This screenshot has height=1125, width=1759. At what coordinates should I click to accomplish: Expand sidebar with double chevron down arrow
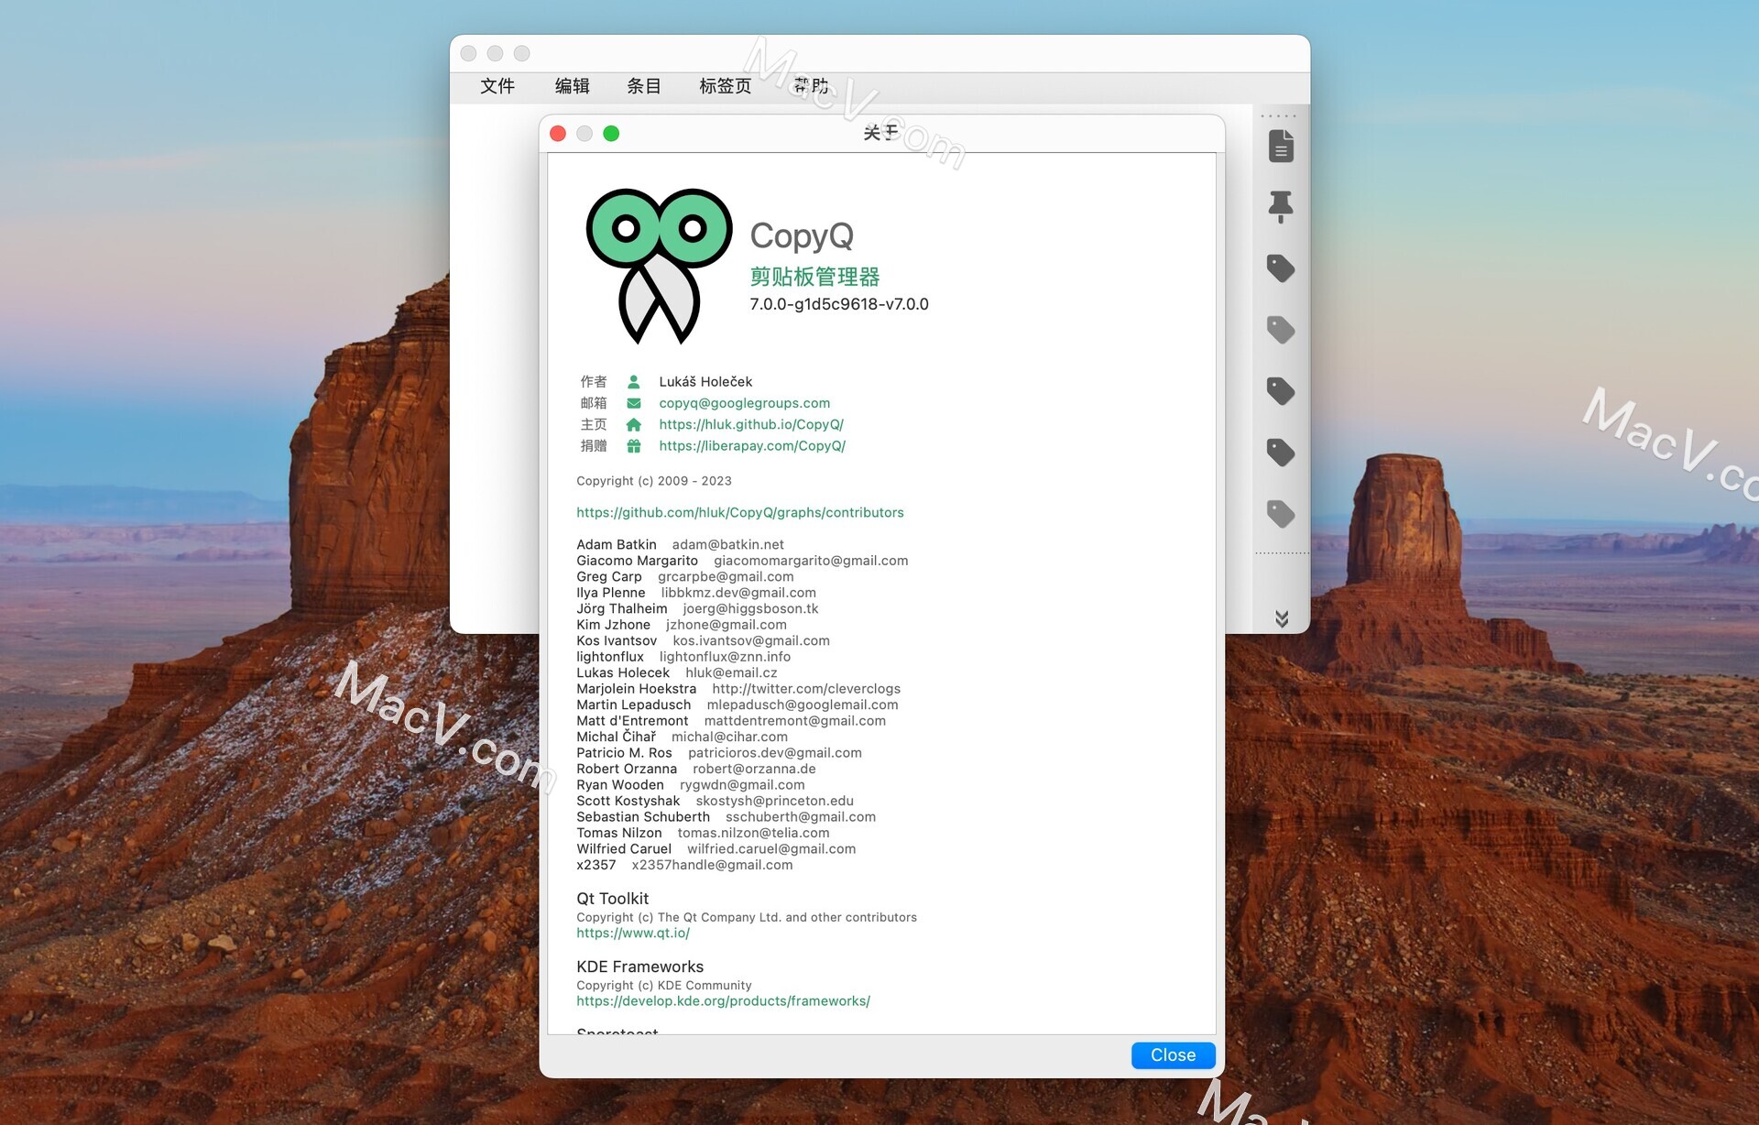pos(1282,619)
